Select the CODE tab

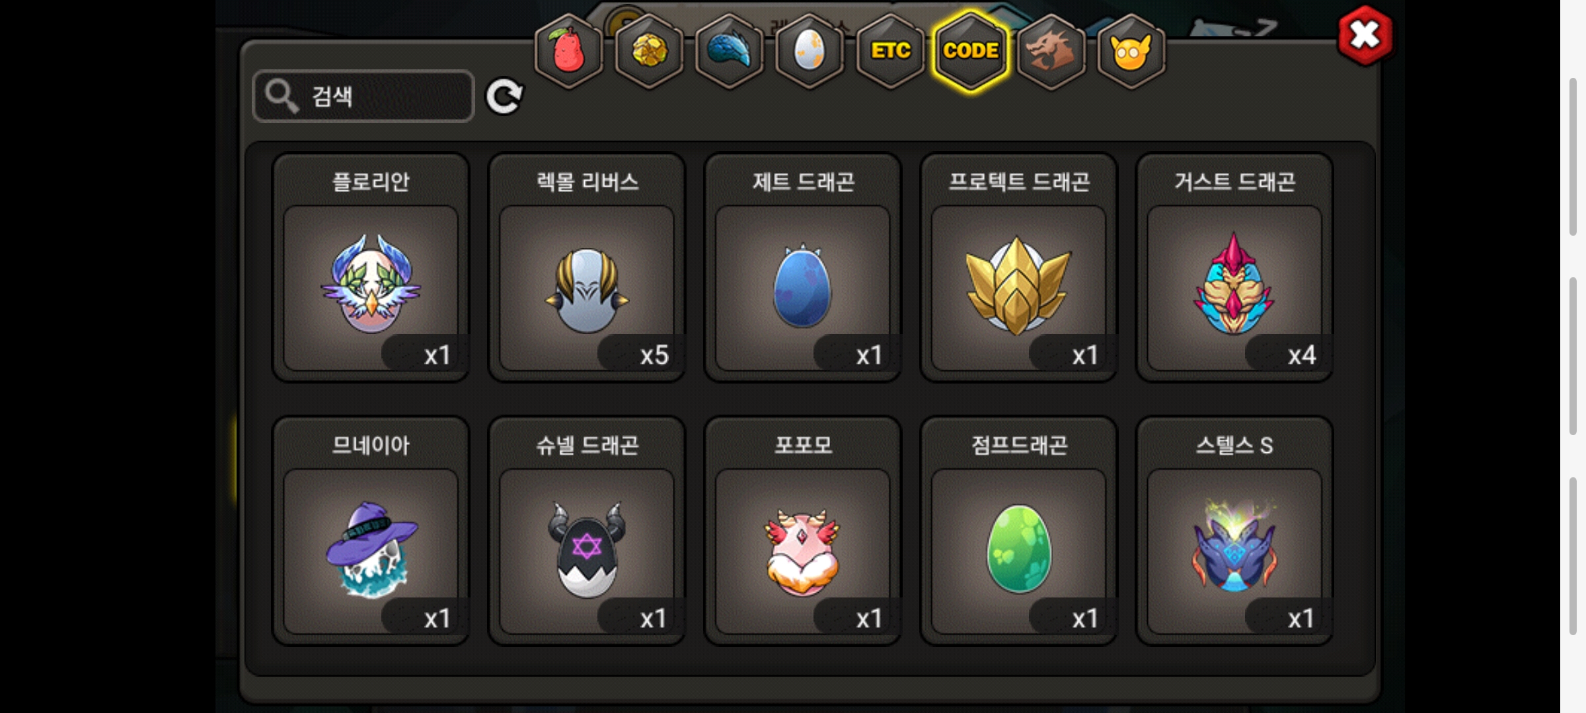(971, 51)
